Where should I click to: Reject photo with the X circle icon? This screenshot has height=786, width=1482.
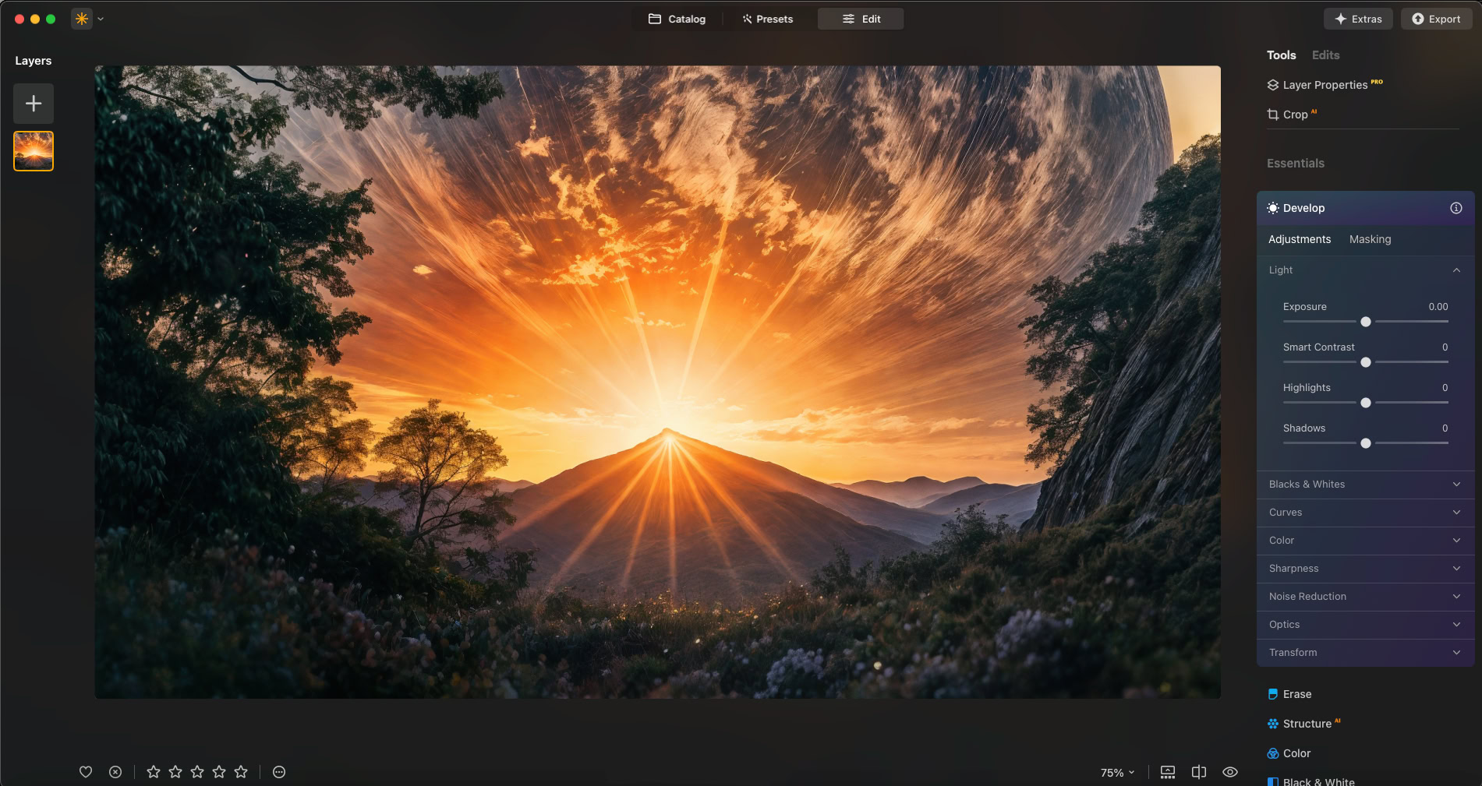115,772
